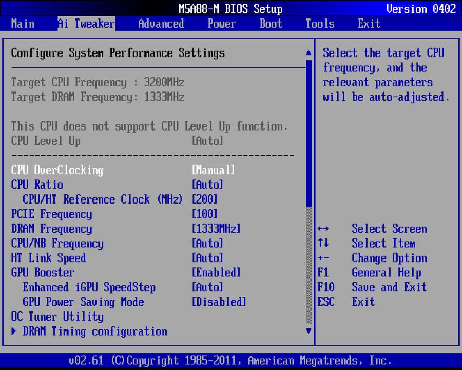Select the CPU/NB Frequency setting
The width and height of the screenshot is (462, 370).
pyautogui.click(x=57, y=244)
